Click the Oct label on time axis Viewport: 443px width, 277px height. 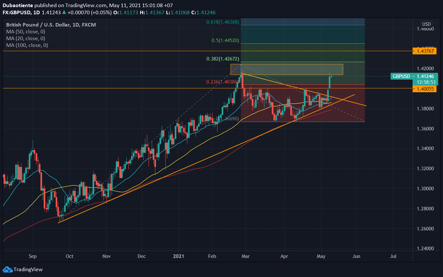coord(69,256)
